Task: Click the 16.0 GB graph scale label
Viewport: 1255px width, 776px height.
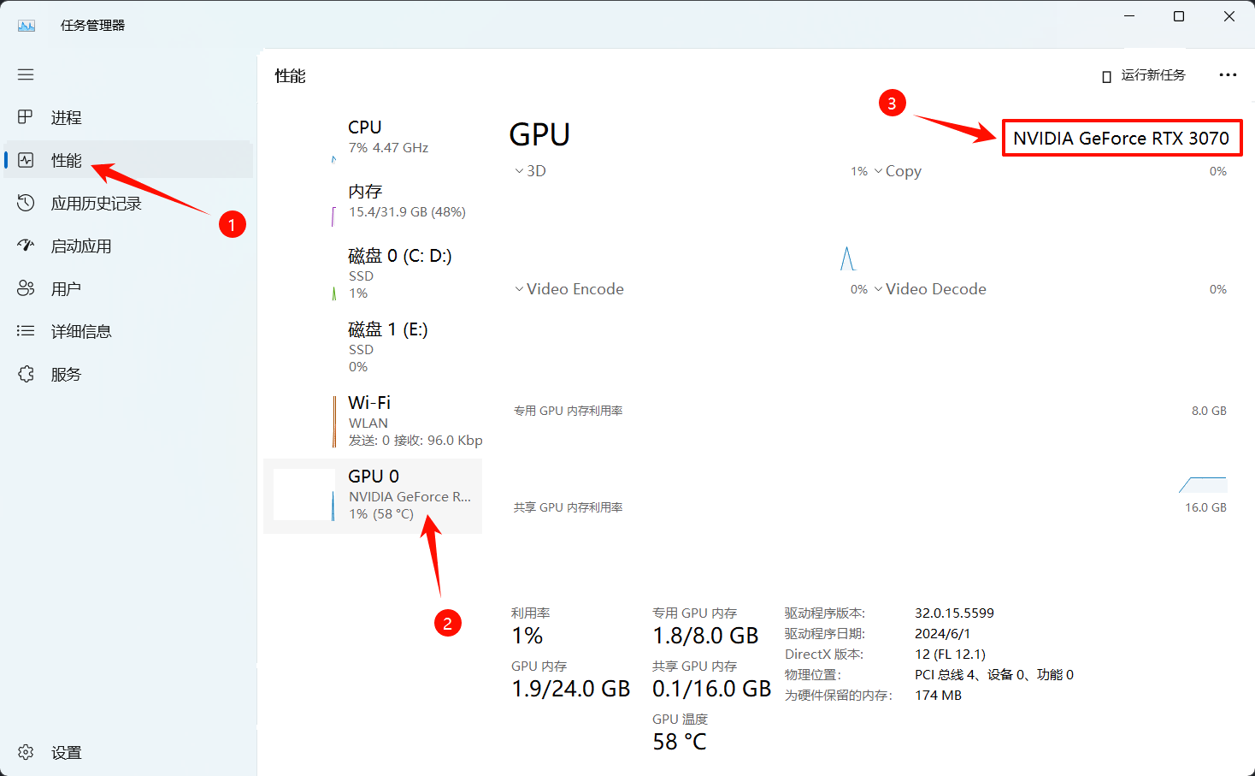Action: [x=1205, y=507]
